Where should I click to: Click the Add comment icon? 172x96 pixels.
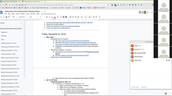click(63, 17)
